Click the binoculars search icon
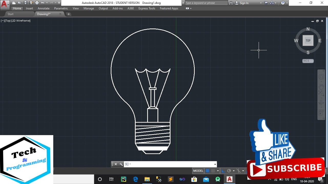328x184 pixels. (231, 3)
